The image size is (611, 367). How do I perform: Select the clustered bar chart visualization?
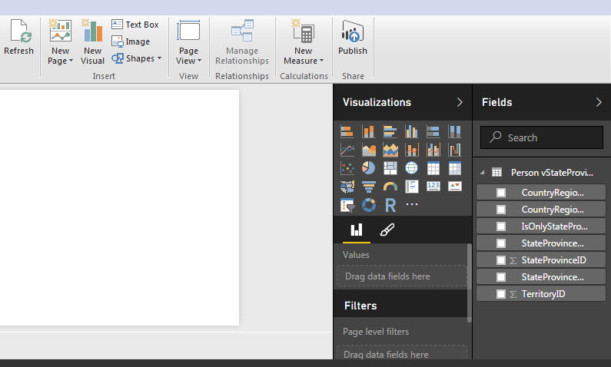[390, 131]
